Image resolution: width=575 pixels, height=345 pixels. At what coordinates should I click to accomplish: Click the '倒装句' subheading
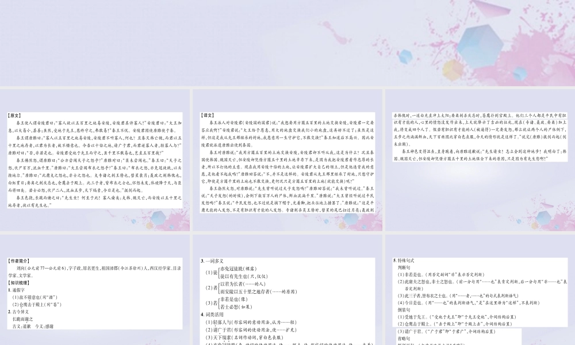(404, 310)
